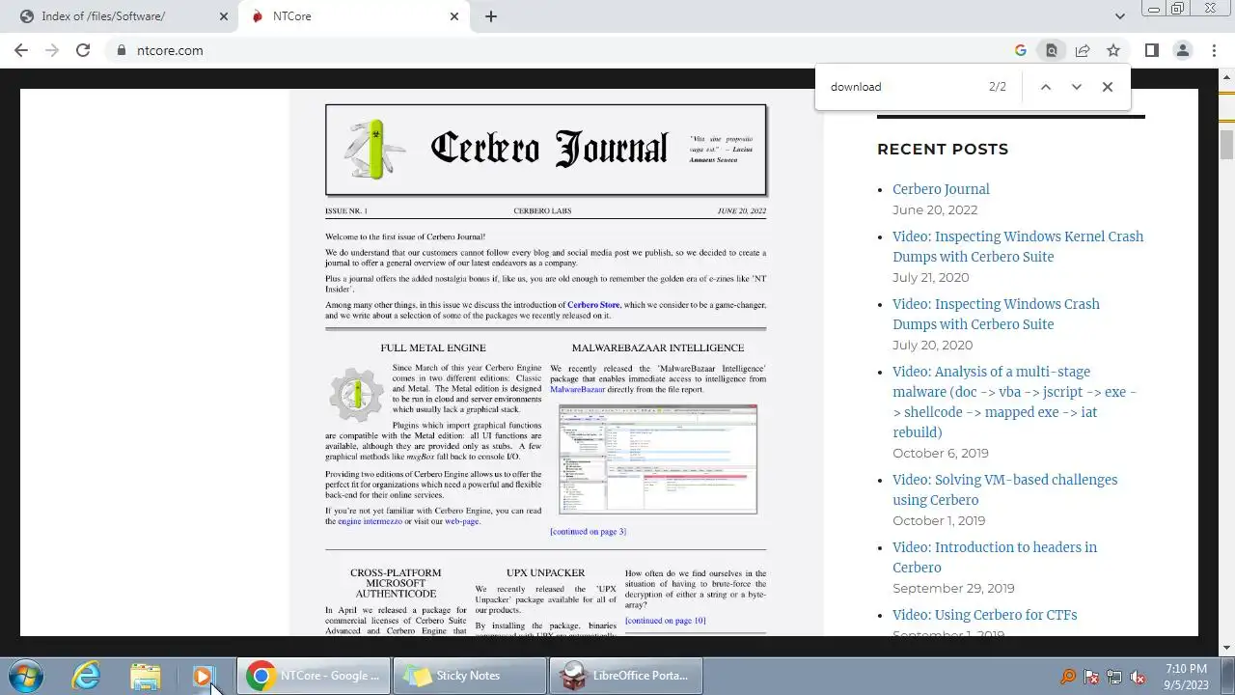Open the clock showing 7:10 PM

click(1186, 676)
